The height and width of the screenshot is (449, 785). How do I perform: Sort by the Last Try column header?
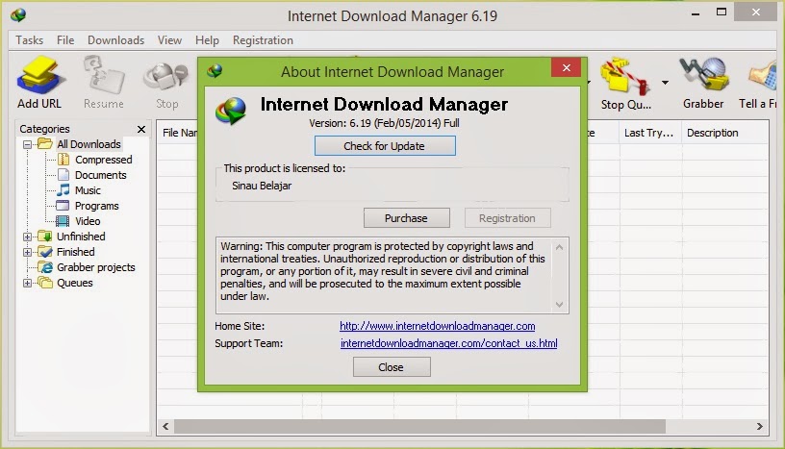point(649,133)
